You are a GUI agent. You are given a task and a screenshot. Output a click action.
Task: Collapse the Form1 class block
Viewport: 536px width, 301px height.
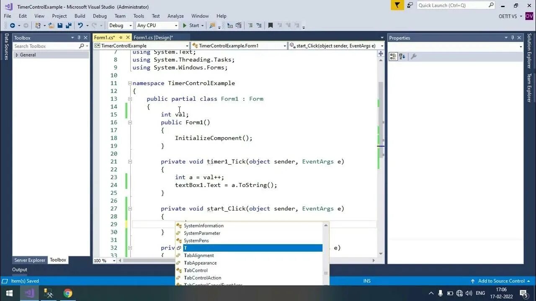[130, 99]
